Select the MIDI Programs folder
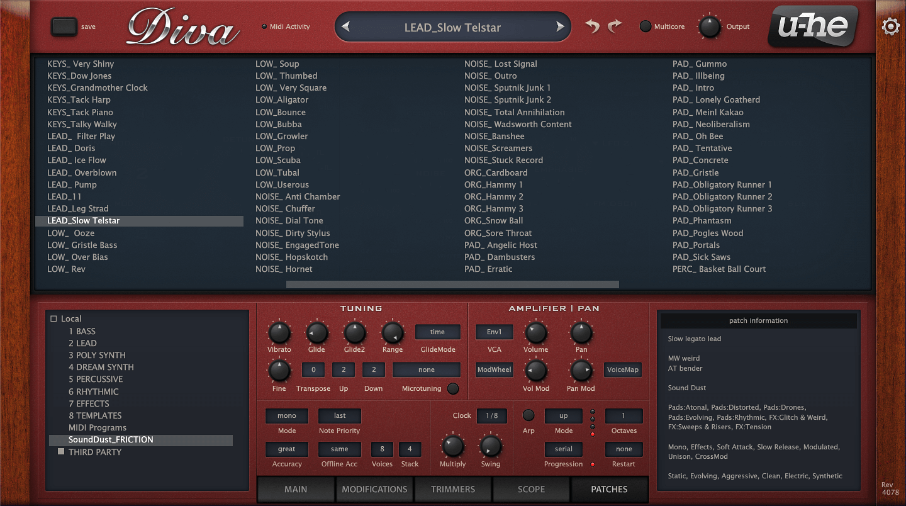This screenshot has width=906, height=506. pos(98,427)
